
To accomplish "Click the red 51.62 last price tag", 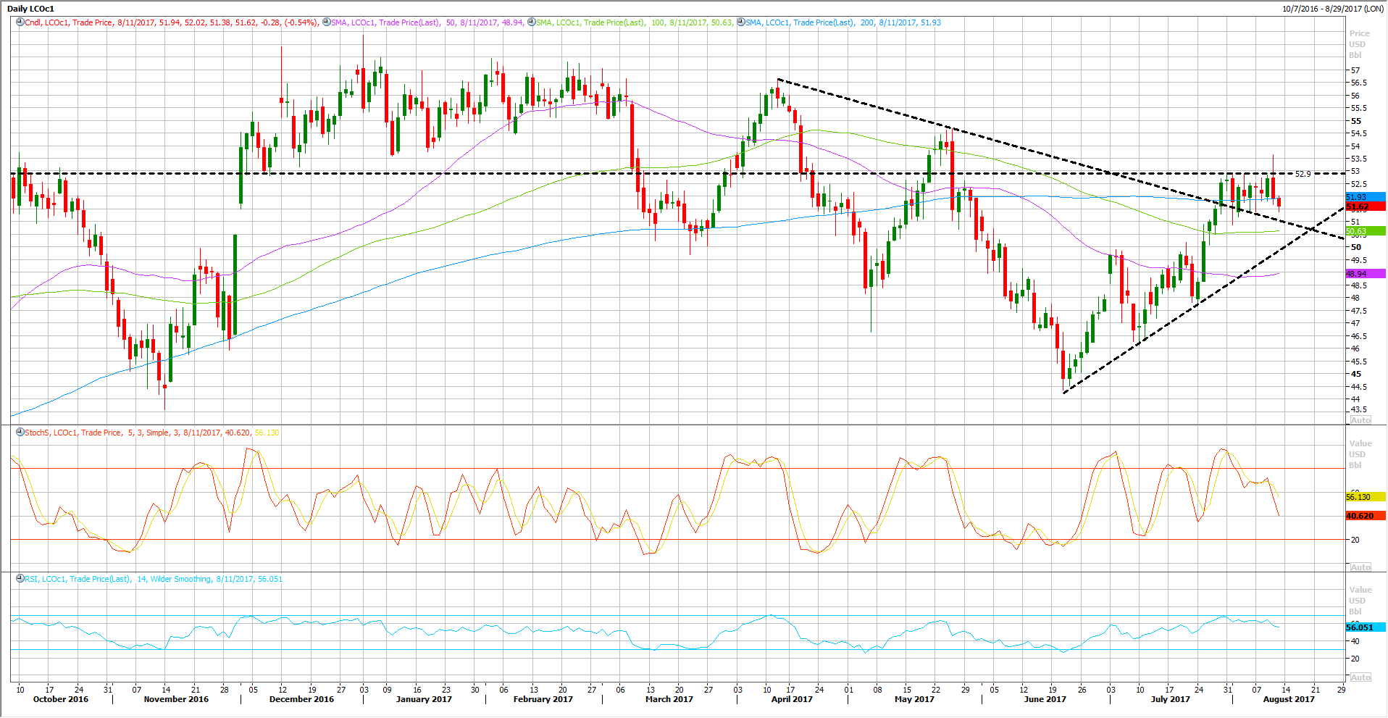I will [1365, 207].
